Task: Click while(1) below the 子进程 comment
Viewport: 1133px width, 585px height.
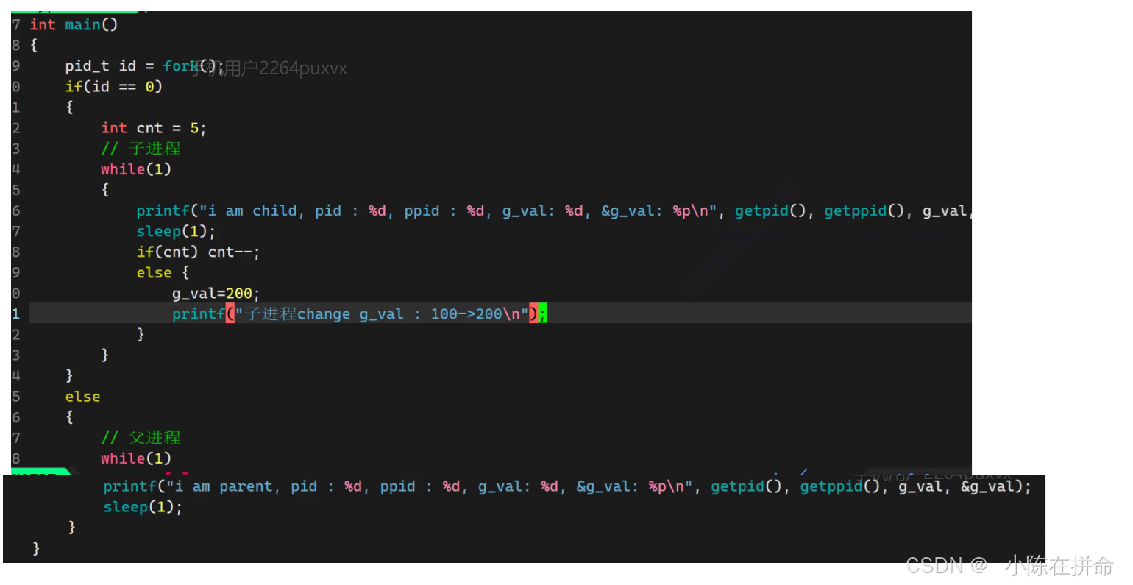Action: [136, 169]
